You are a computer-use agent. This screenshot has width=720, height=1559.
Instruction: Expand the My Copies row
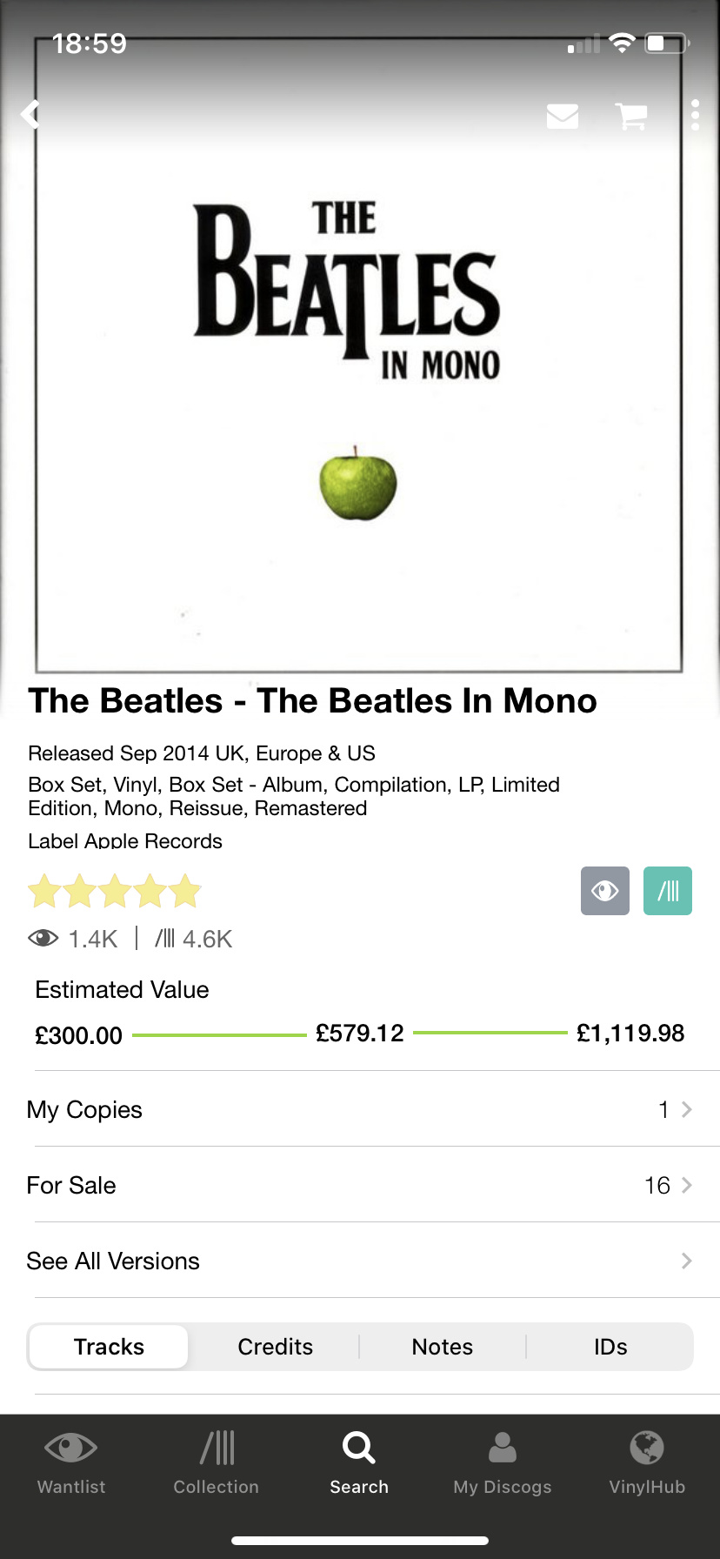pyautogui.click(x=360, y=1109)
